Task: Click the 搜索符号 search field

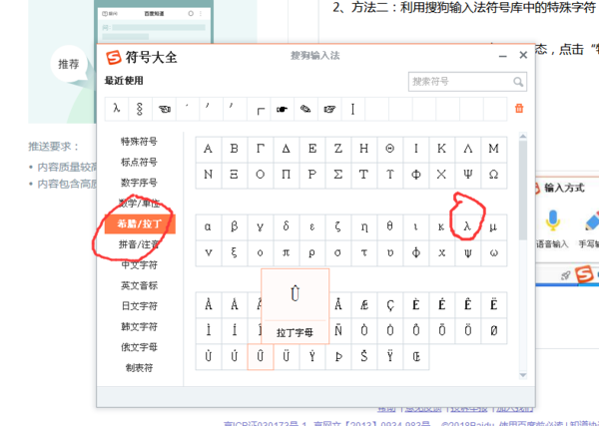Action: (x=467, y=82)
